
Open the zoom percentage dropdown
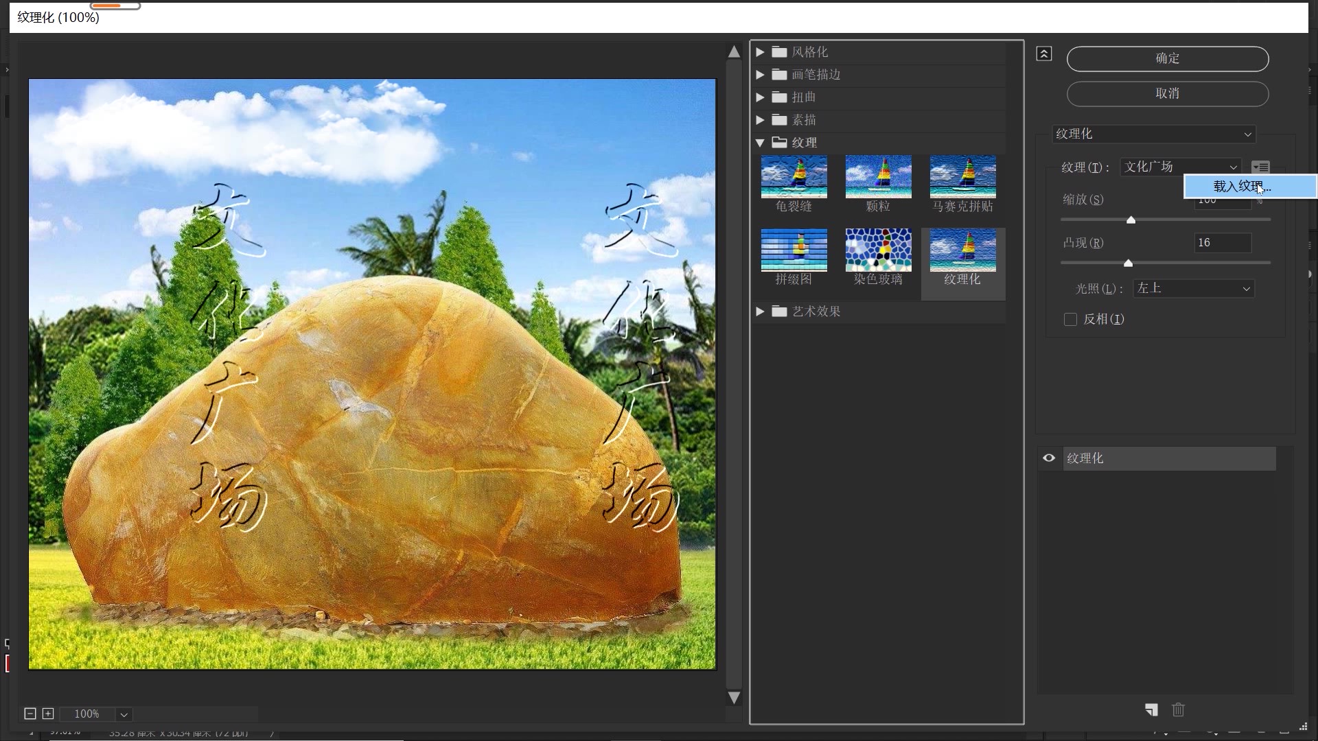coord(124,714)
